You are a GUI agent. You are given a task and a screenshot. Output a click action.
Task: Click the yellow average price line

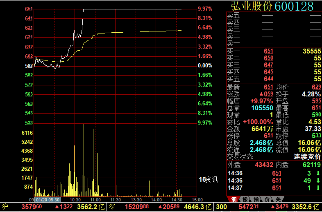[136, 32]
